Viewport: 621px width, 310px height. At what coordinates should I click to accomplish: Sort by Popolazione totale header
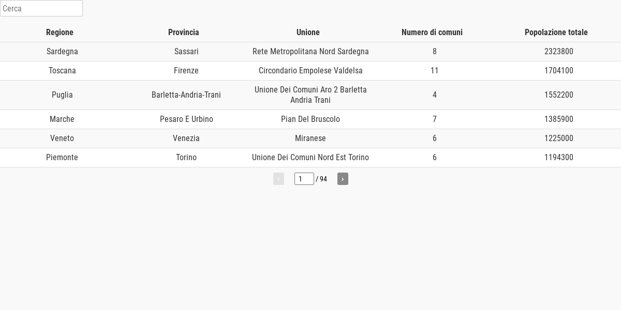[556, 32]
